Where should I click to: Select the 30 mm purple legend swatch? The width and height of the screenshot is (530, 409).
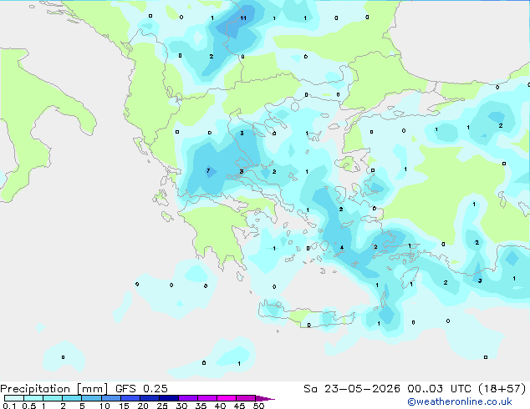point(188,398)
